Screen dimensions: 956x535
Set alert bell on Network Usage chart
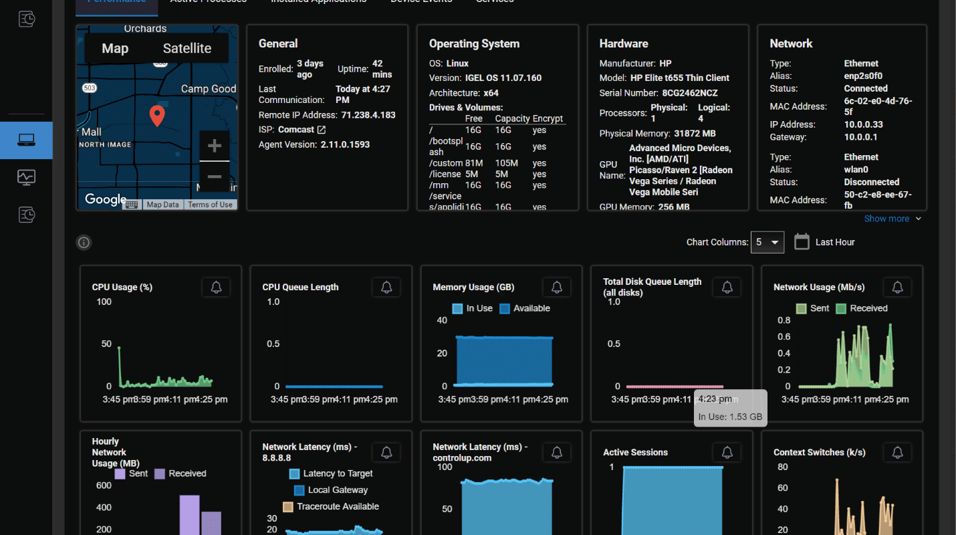[x=898, y=287]
